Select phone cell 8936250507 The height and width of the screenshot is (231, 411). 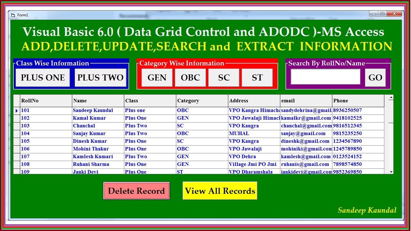pyautogui.click(x=358, y=110)
